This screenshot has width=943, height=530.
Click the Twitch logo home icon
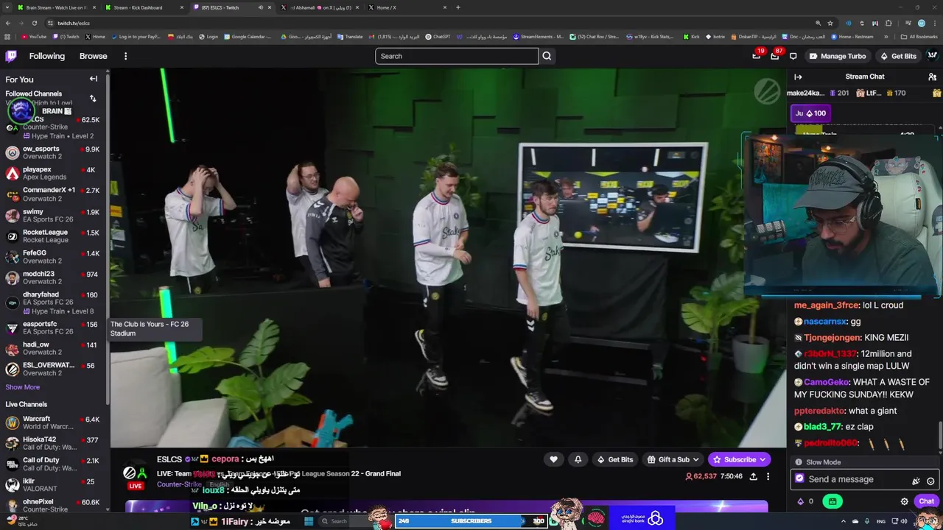(11, 56)
